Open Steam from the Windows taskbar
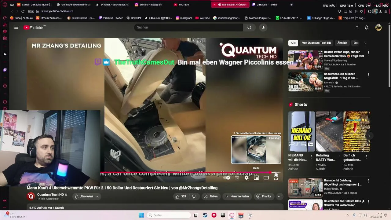The width and height of the screenshot is (391, 220). pyautogui.click(x=205, y=215)
